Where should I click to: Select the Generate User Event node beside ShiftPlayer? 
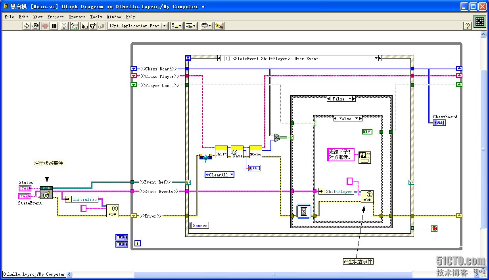click(x=367, y=197)
